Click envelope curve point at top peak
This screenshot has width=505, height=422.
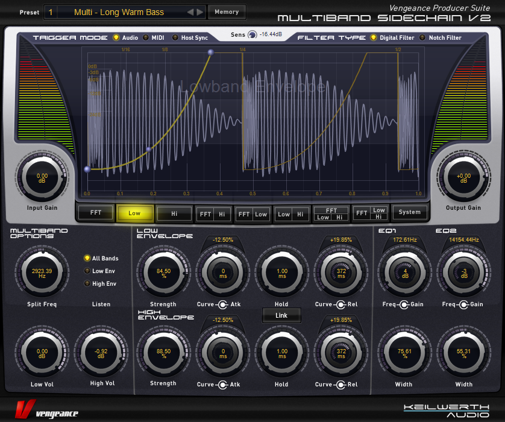(x=210, y=52)
